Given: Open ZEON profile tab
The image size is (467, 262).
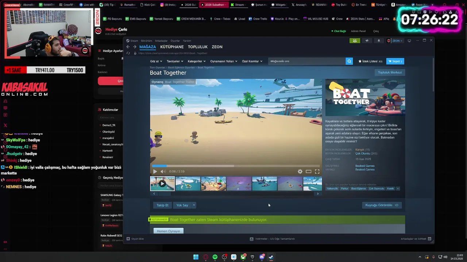Looking at the screenshot, I should point(217,47).
